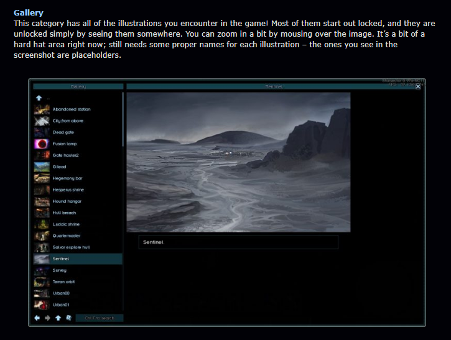The width and height of the screenshot is (451, 340).
Task: Click the 'Ctrl-F to search' field
Action: 100,318
